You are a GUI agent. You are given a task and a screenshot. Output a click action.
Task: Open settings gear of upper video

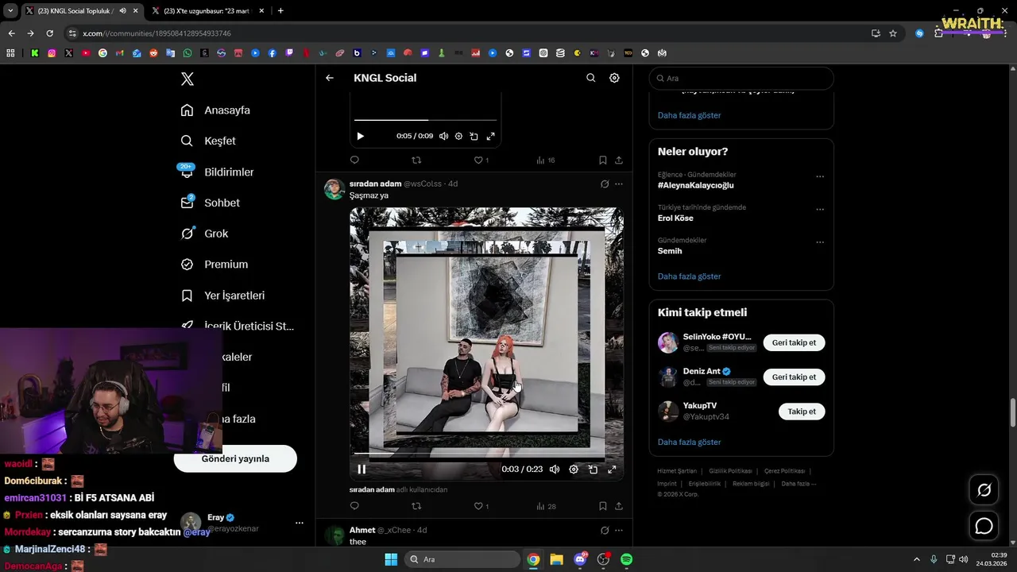pyautogui.click(x=458, y=136)
